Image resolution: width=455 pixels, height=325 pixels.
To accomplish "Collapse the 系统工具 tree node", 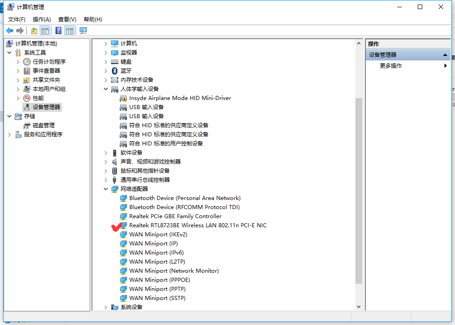I will click(x=9, y=52).
